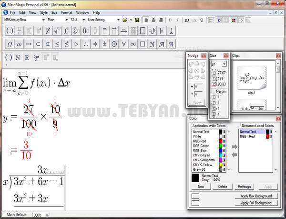The image size is (286, 219).
Task: Open the Style menu
Action: click(44, 12)
